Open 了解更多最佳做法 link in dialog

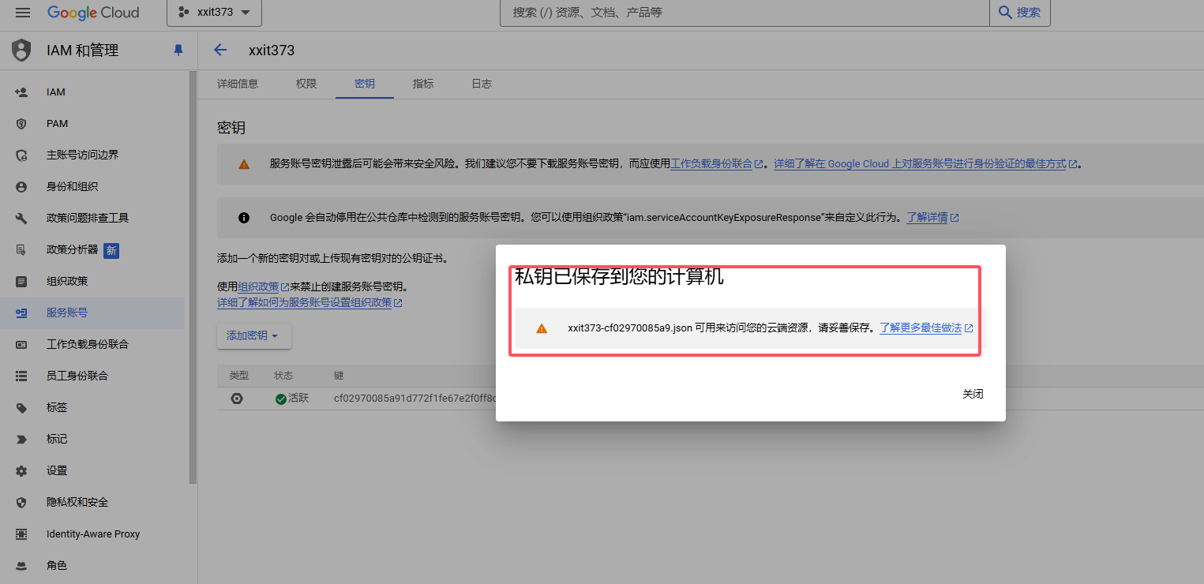click(x=926, y=328)
